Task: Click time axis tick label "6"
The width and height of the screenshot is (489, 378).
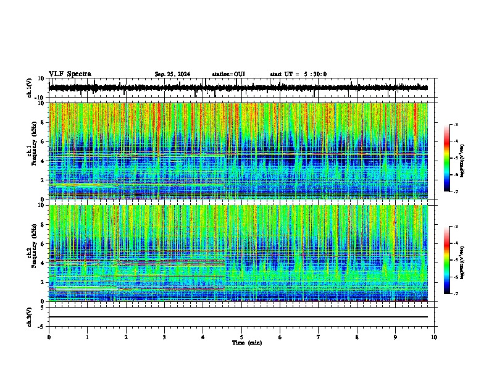Action: pos(280,337)
